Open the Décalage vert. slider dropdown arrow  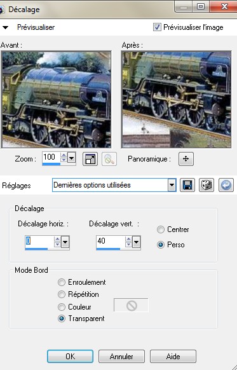[x=137, y=242]
